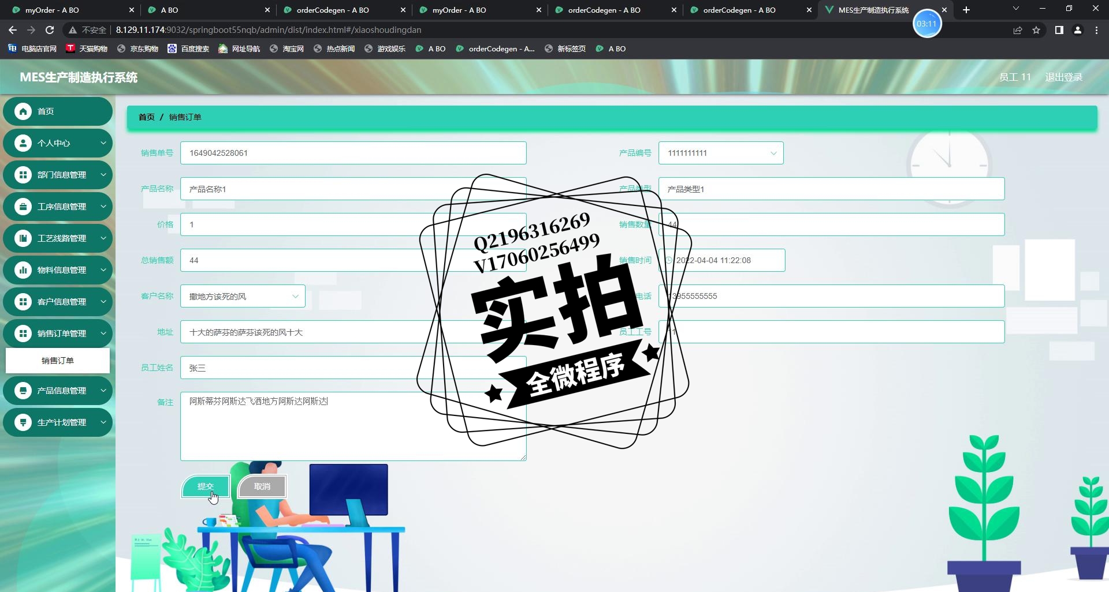The image size is (1109, 592).
Task: Open the 新标签页 bookmark
Action: click(x=565, y=48)
